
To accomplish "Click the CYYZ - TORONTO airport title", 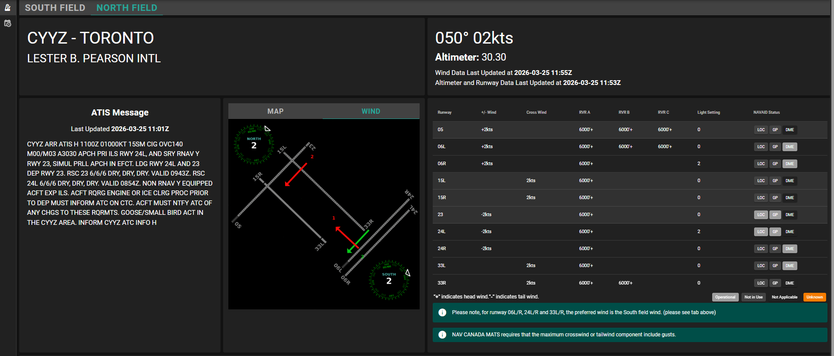I will tap(90, 38).
